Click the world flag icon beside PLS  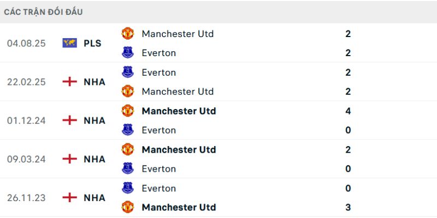69,43
